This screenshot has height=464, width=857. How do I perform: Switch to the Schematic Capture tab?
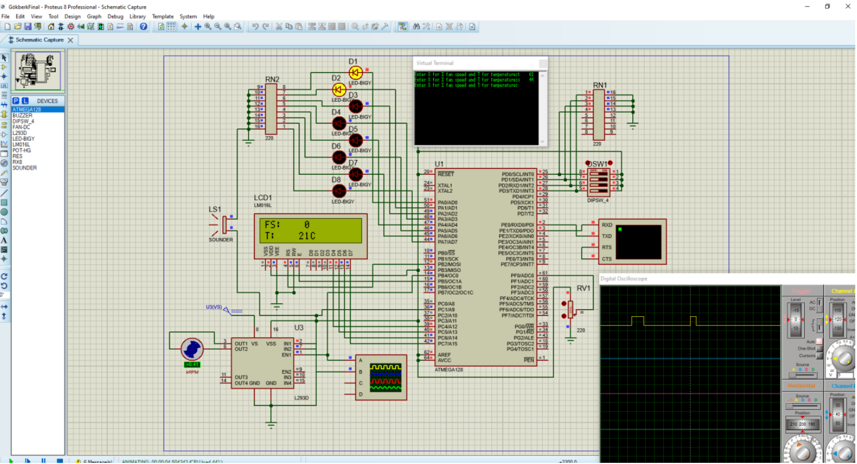[39, 40]
